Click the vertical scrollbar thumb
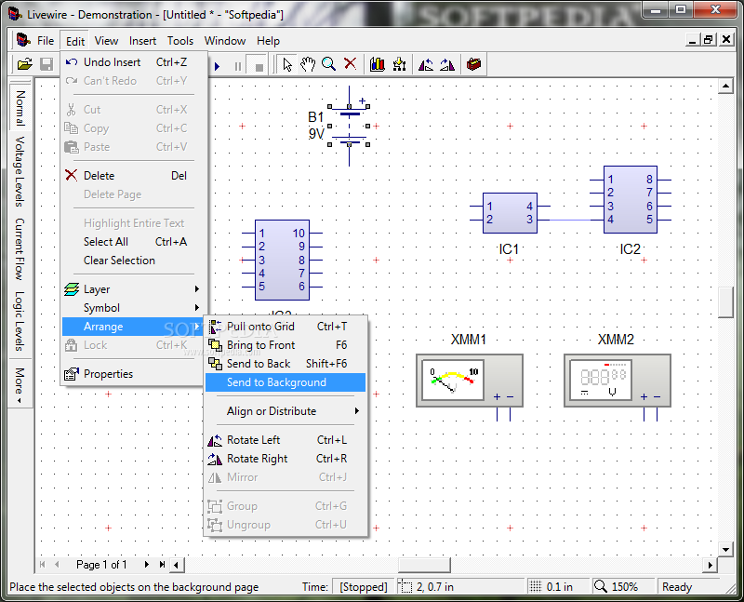 click(725, 302)
